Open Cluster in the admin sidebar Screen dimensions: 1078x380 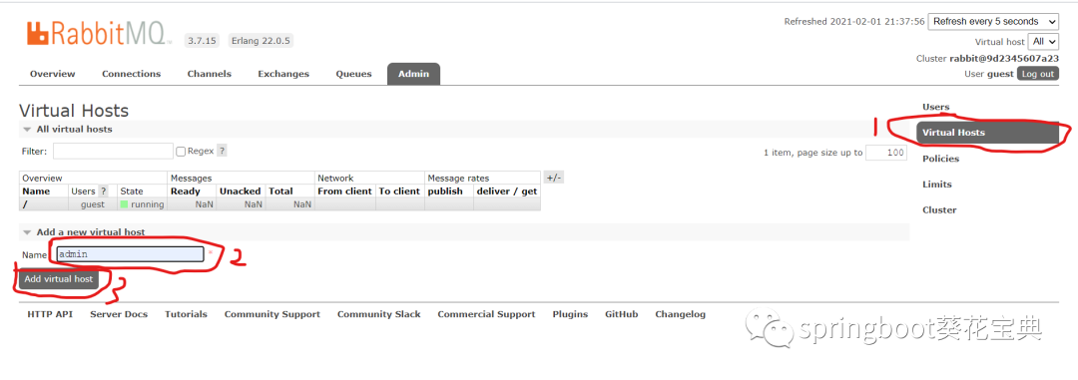click(939, 209)
